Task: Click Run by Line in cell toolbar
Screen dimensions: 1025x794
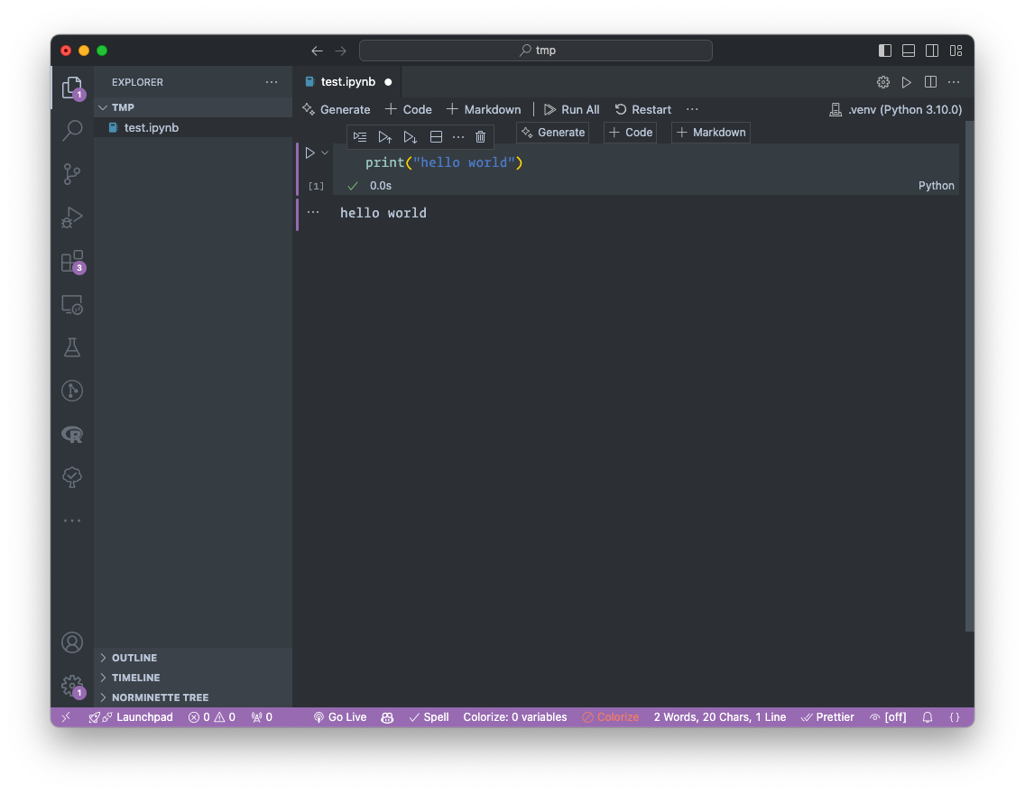Action: [x=360, y=136]
